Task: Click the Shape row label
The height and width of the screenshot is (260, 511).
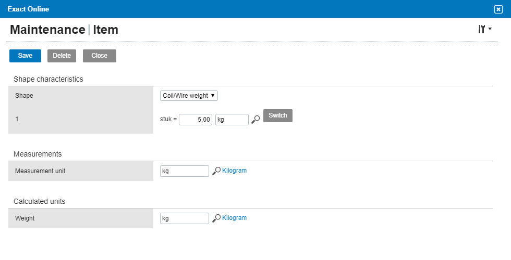Action: click(x=24, y=96)
